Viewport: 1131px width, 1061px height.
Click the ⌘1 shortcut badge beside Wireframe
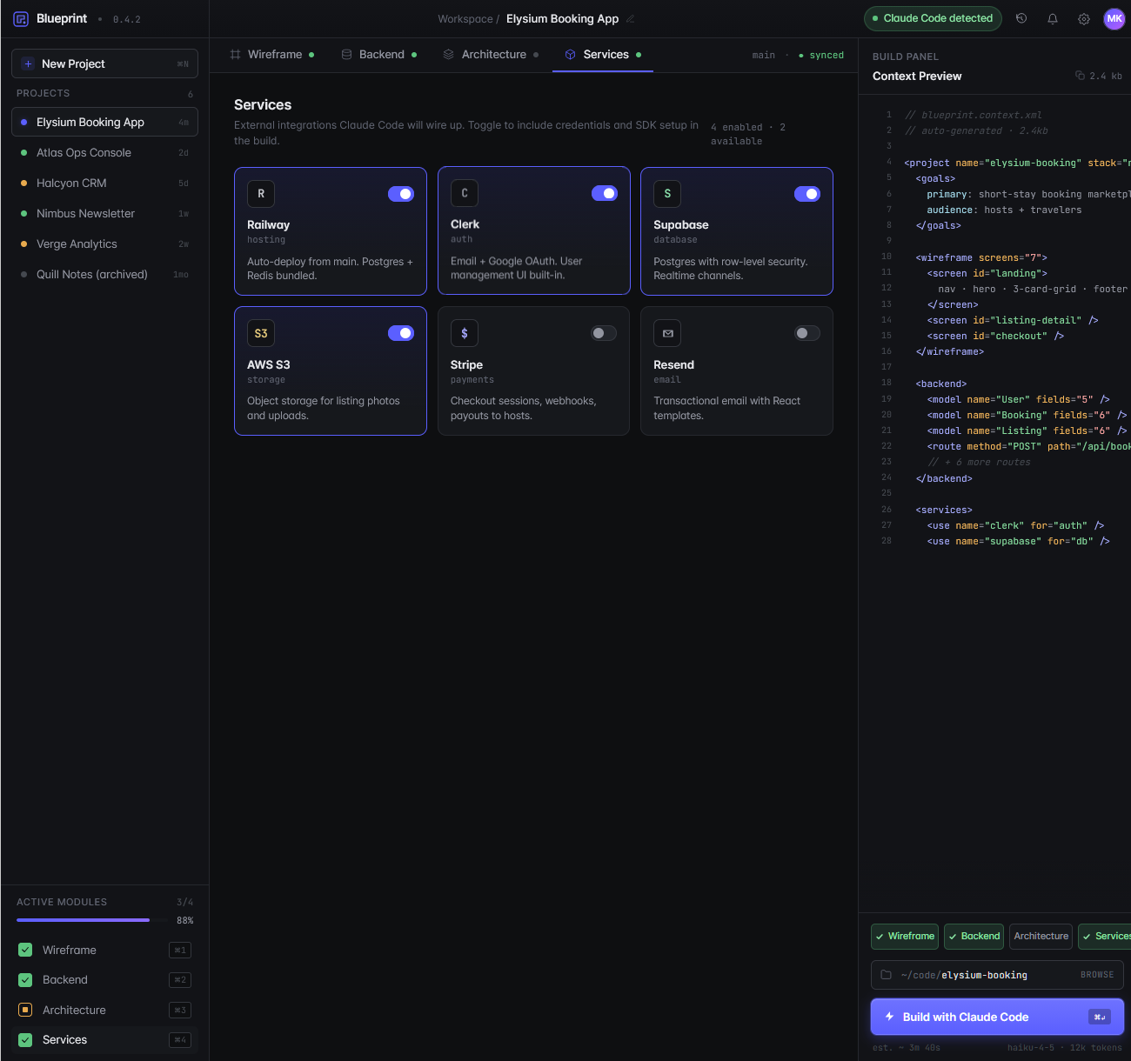click(x=180, y=951)
